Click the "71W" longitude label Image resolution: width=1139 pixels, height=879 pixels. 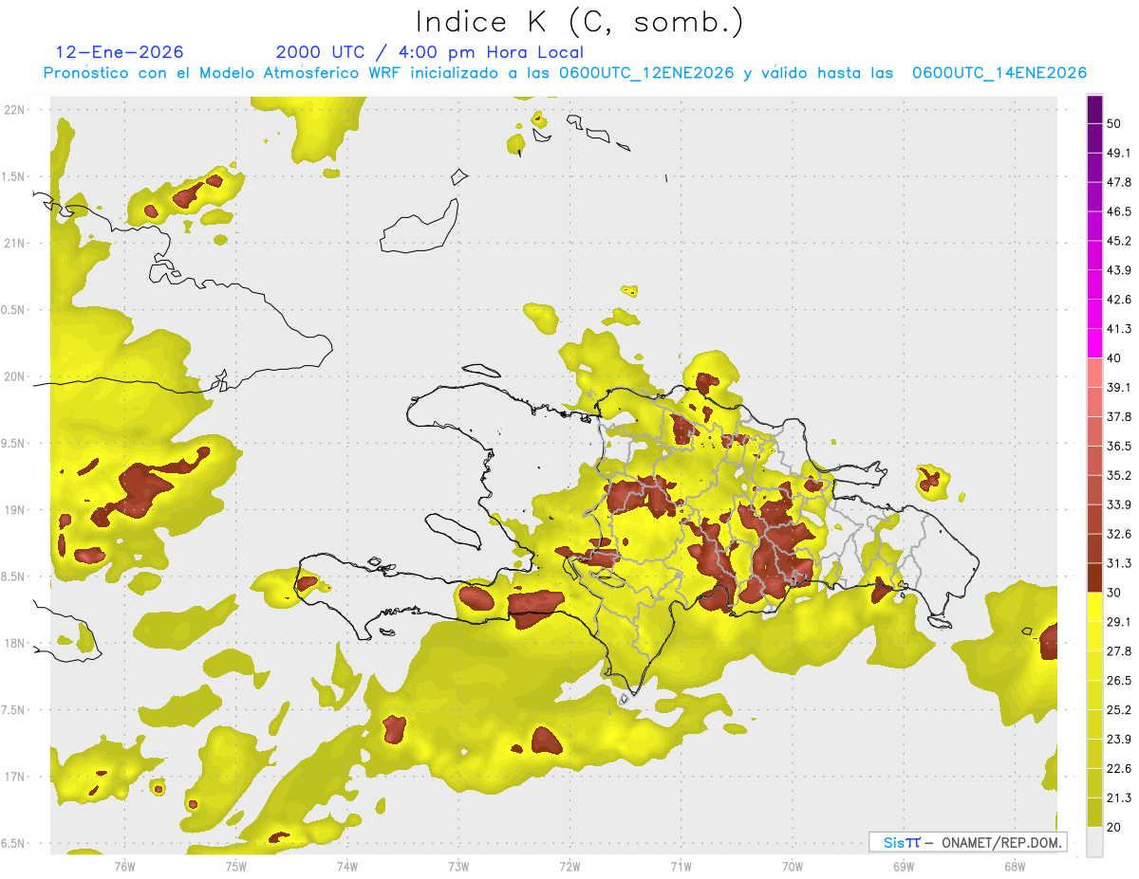681,866
